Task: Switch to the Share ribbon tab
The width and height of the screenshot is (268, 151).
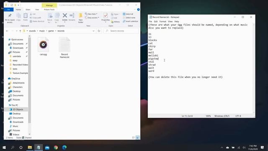Action: pyautogui.click(x=28, y=10)
